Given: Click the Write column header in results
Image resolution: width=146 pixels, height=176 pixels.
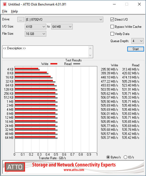Looking at the screenshot, I should click(x=115, y=65).
